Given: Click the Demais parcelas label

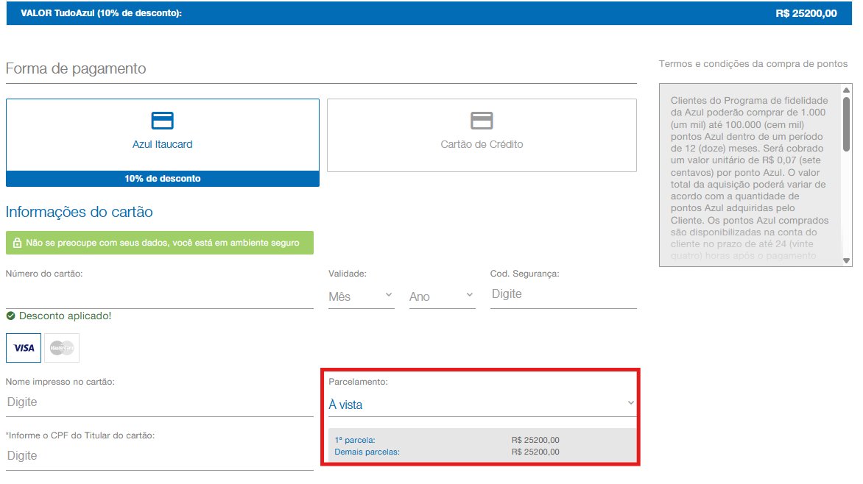Looking at the screenshot, I should pyautogui.click(x=367, y=452).
